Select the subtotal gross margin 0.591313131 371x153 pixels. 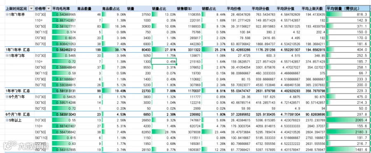64,91
